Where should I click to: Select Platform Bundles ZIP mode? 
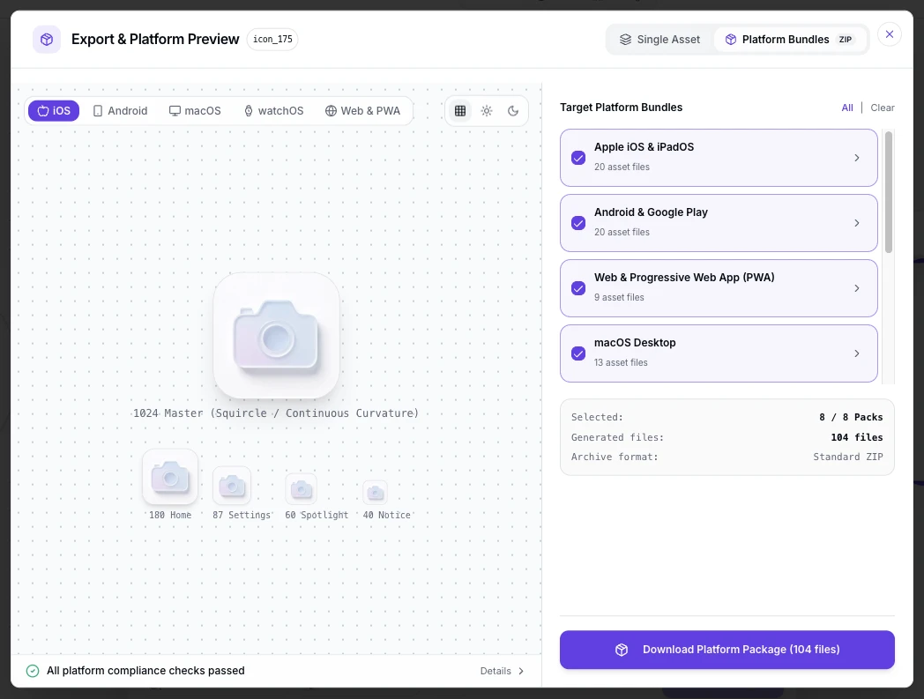(x=789, y=40)
